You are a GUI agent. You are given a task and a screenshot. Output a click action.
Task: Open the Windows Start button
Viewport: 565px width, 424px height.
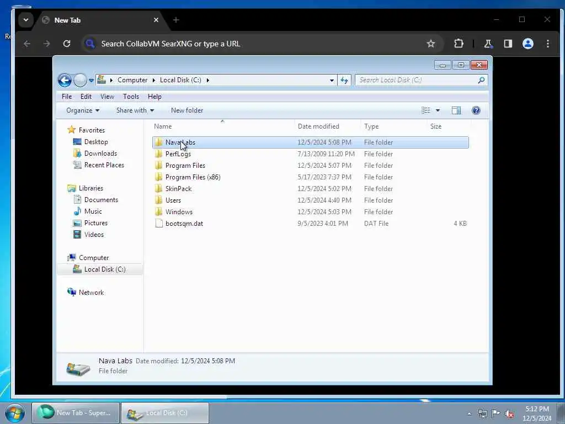(15, 413)
